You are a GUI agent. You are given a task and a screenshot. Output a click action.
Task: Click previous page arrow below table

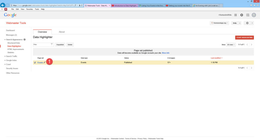pos(247,68)
